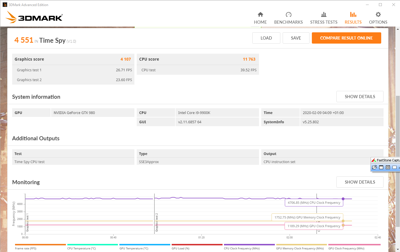Click FastStone capture window object icon
The width and height of the screenshot is (400, 252).
388,167
